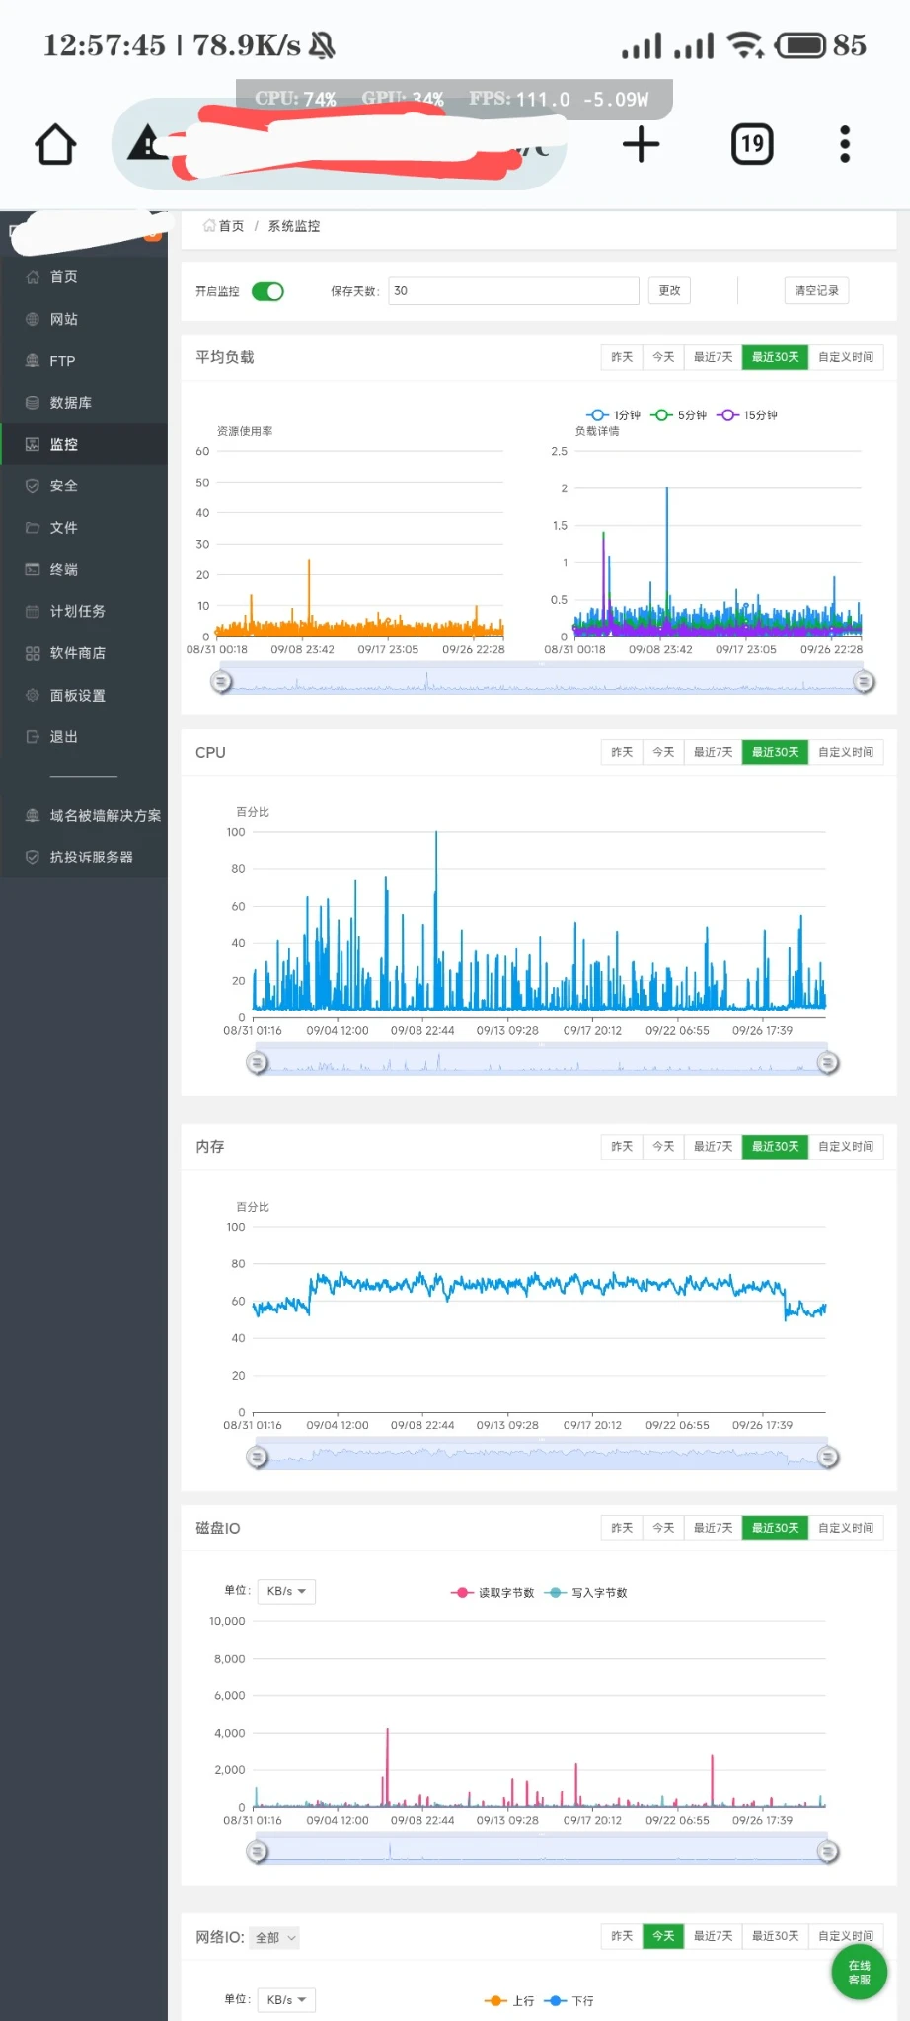Toggle the 1分钟 legend series
The image size is (910, 2021).
[614, 415]
